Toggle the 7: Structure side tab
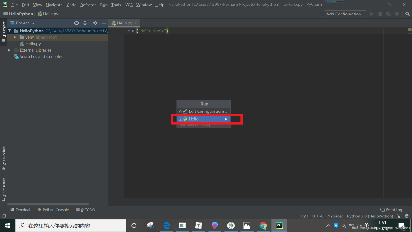The width and height of the screenshot is (412, 232). (x=4, y=189)
